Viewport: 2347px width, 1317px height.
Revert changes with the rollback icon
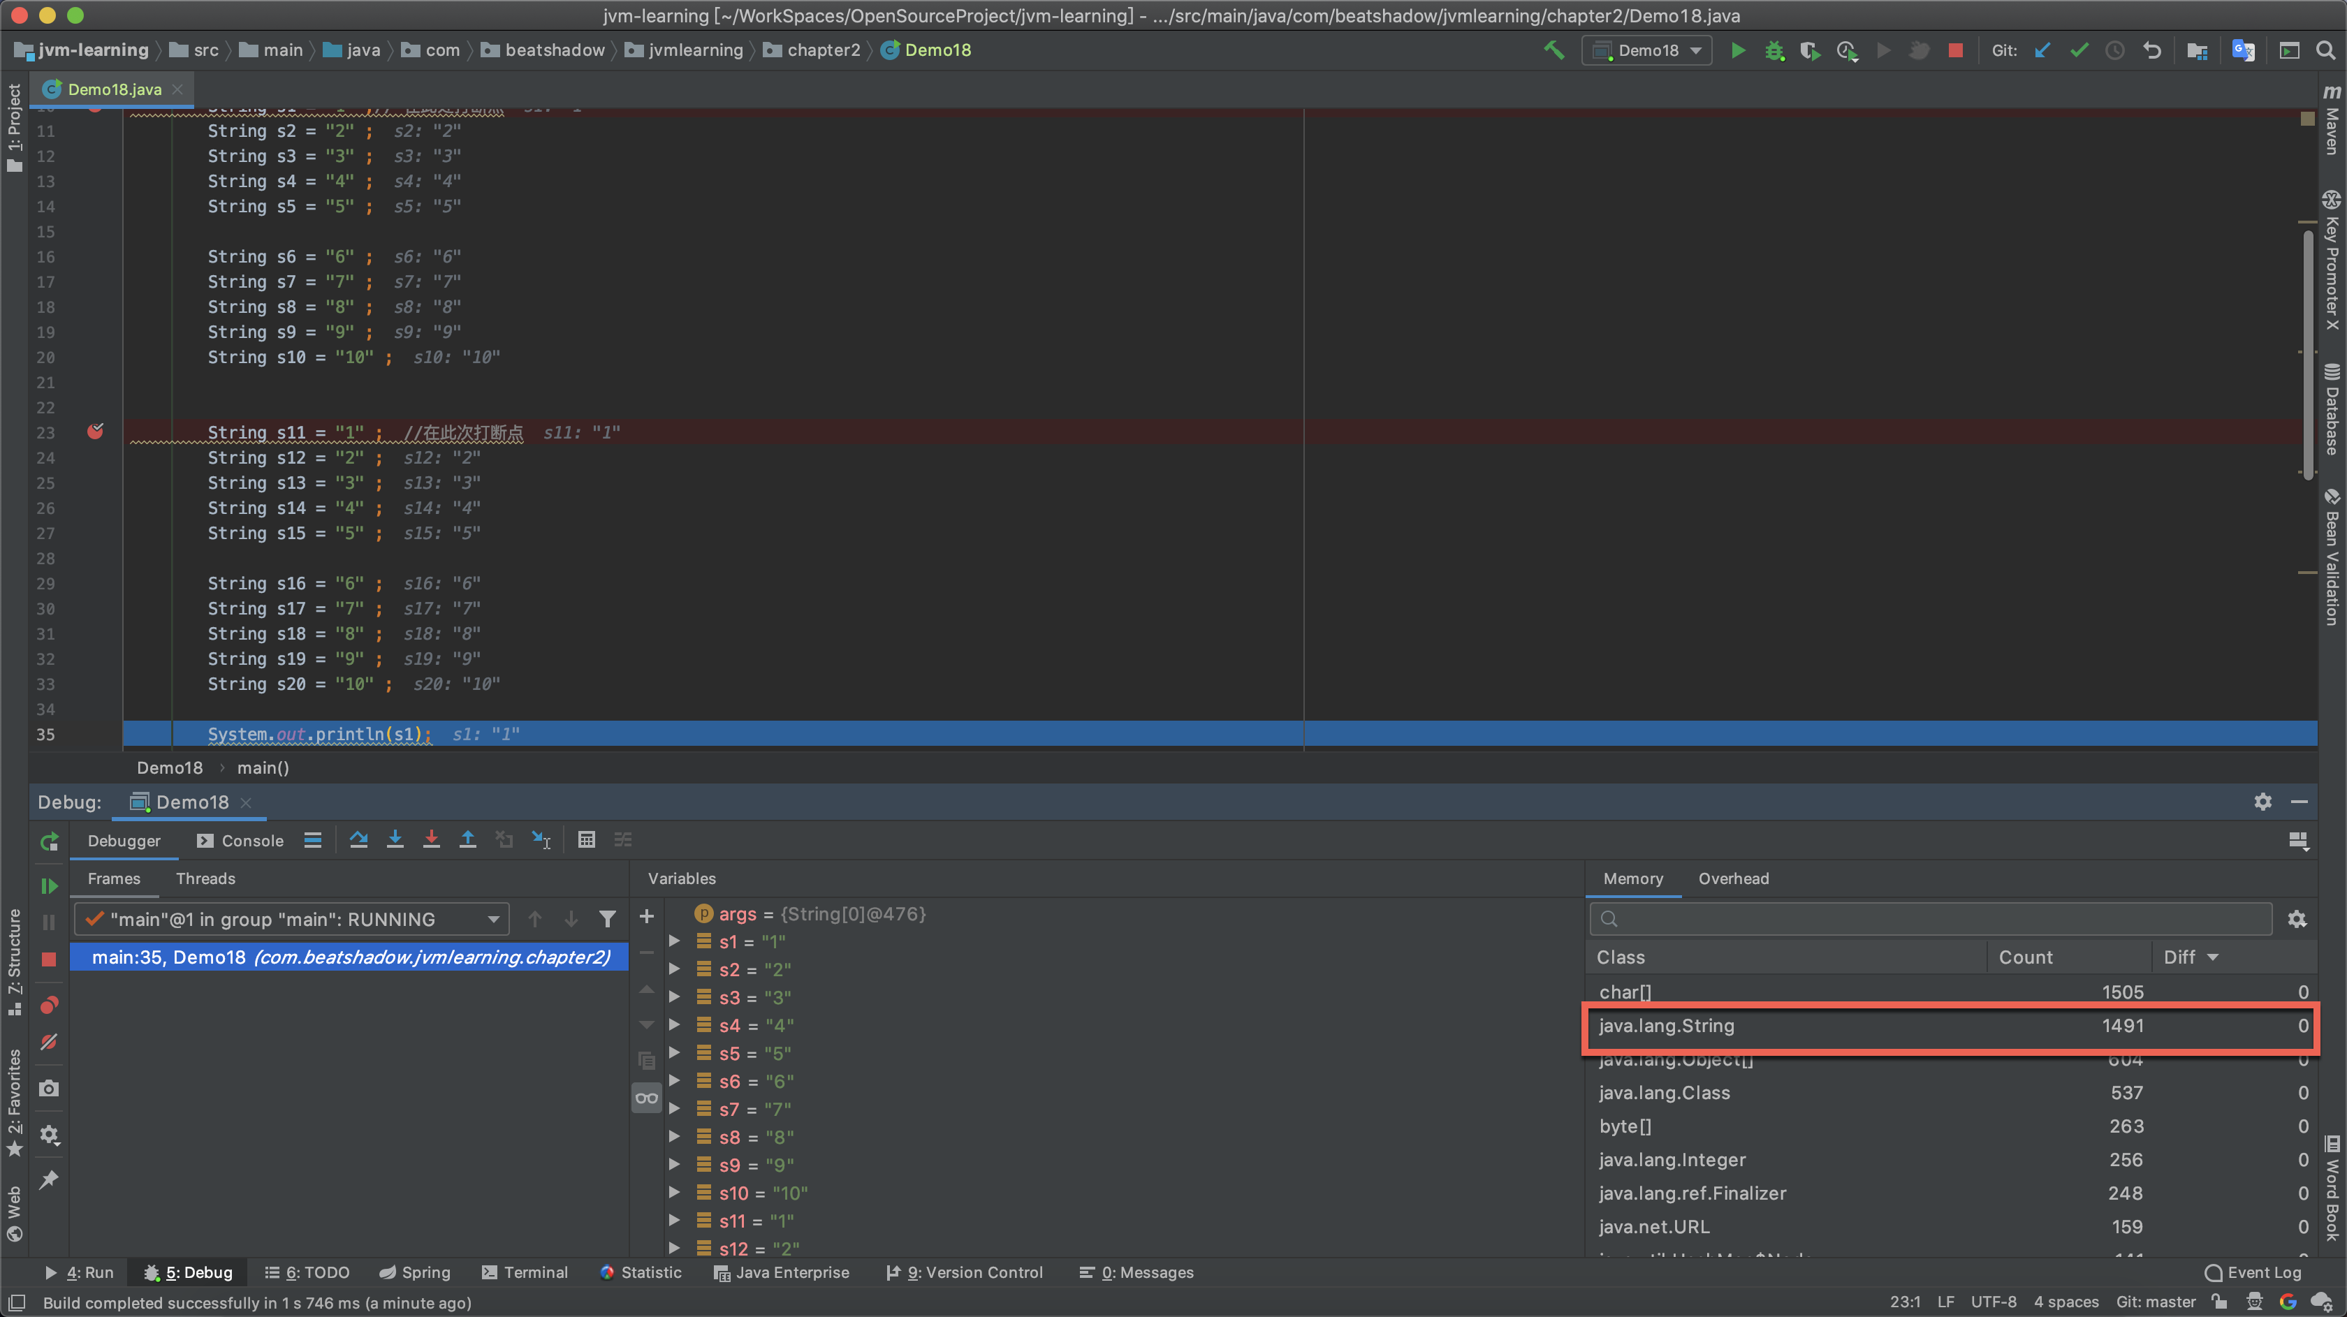[x=2152, y=50]
